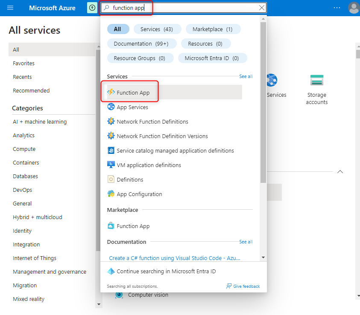This screenshot has height=315, width=360.
Task: Expand Services with See all
Action: (x=246, y=76)
